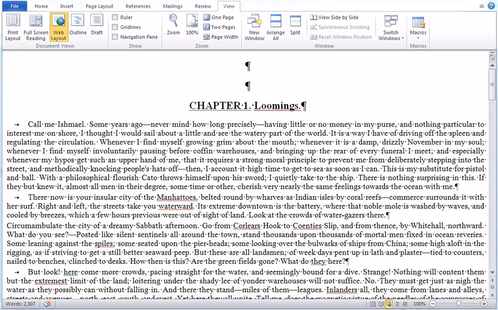This screenshot has width=498, height=310.
Task: Toggle the Gridlines checkbox
Action: click(x=115, y=27)
